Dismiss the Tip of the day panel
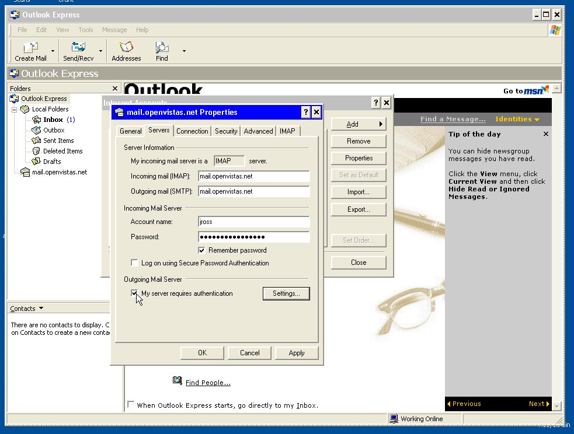574x434 pixels. pyautogui.click(x=546, y=134)
